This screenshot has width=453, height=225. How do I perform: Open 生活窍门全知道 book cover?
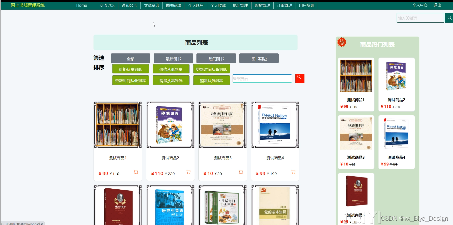pos(223,205)
